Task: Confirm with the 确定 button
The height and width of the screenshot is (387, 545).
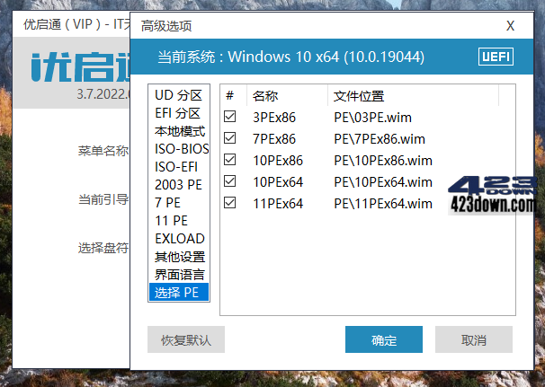Action: click(384, 340)
